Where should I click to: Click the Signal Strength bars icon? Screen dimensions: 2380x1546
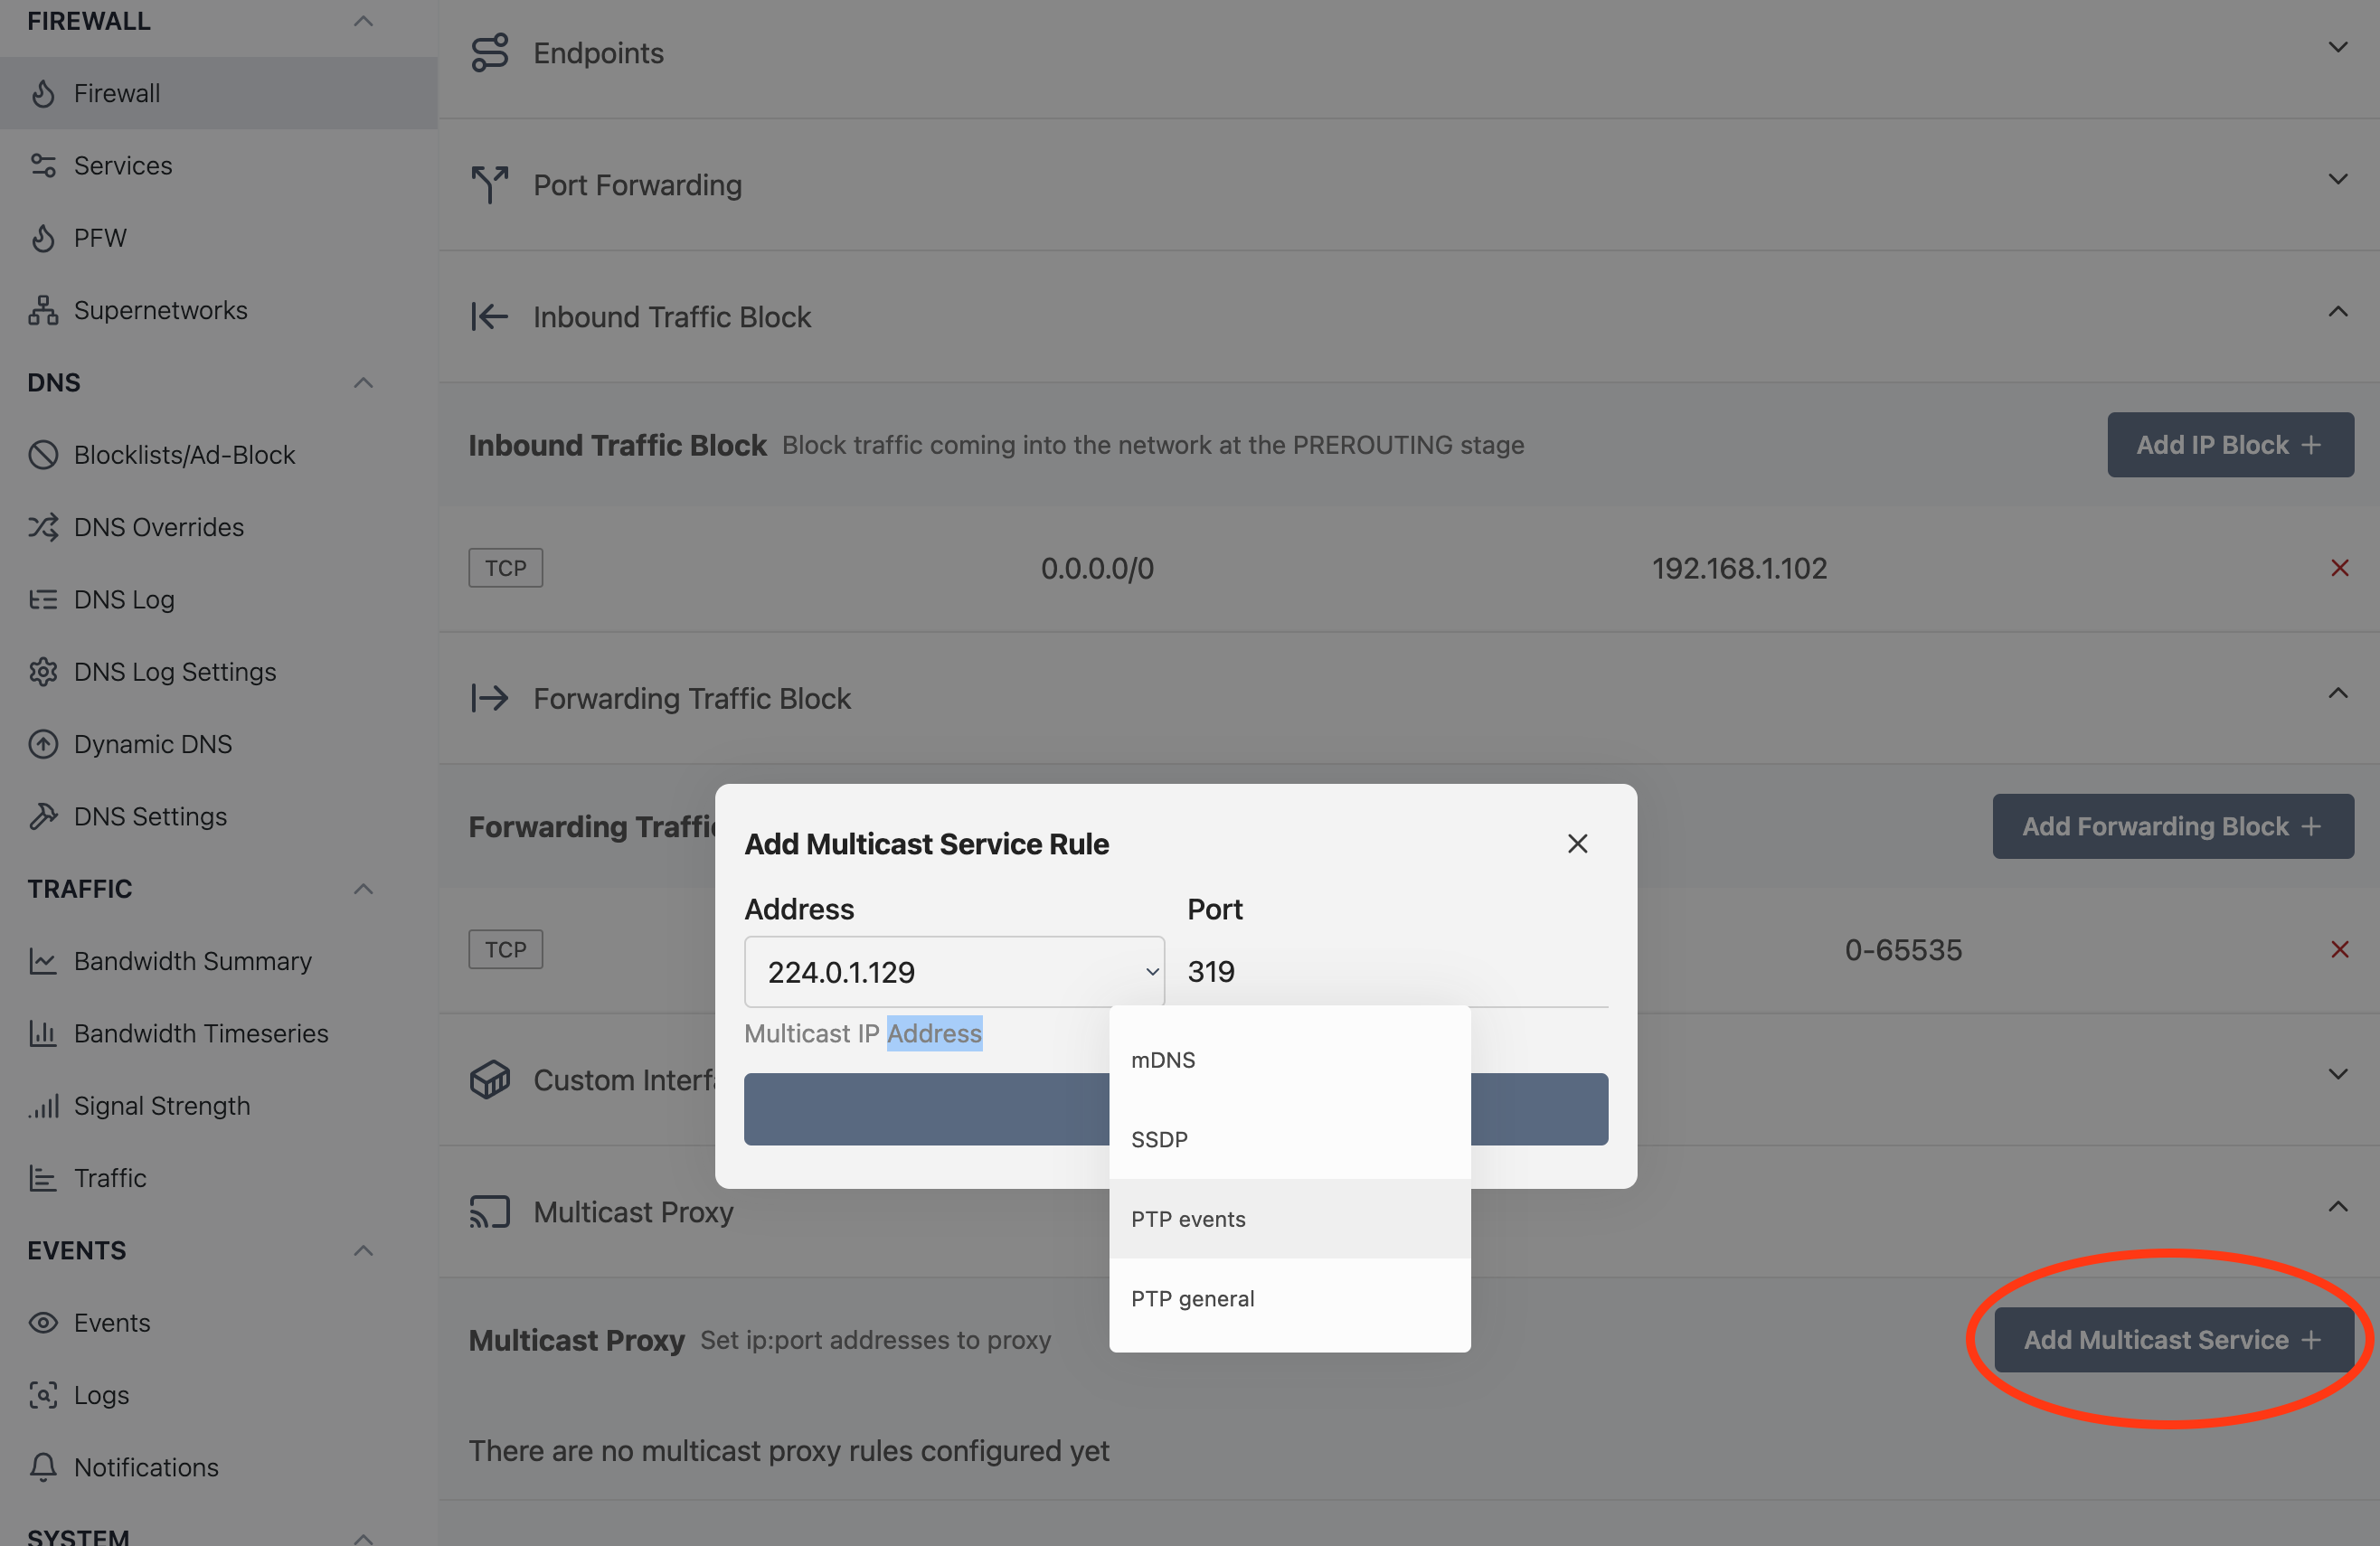pos(43,1106)
